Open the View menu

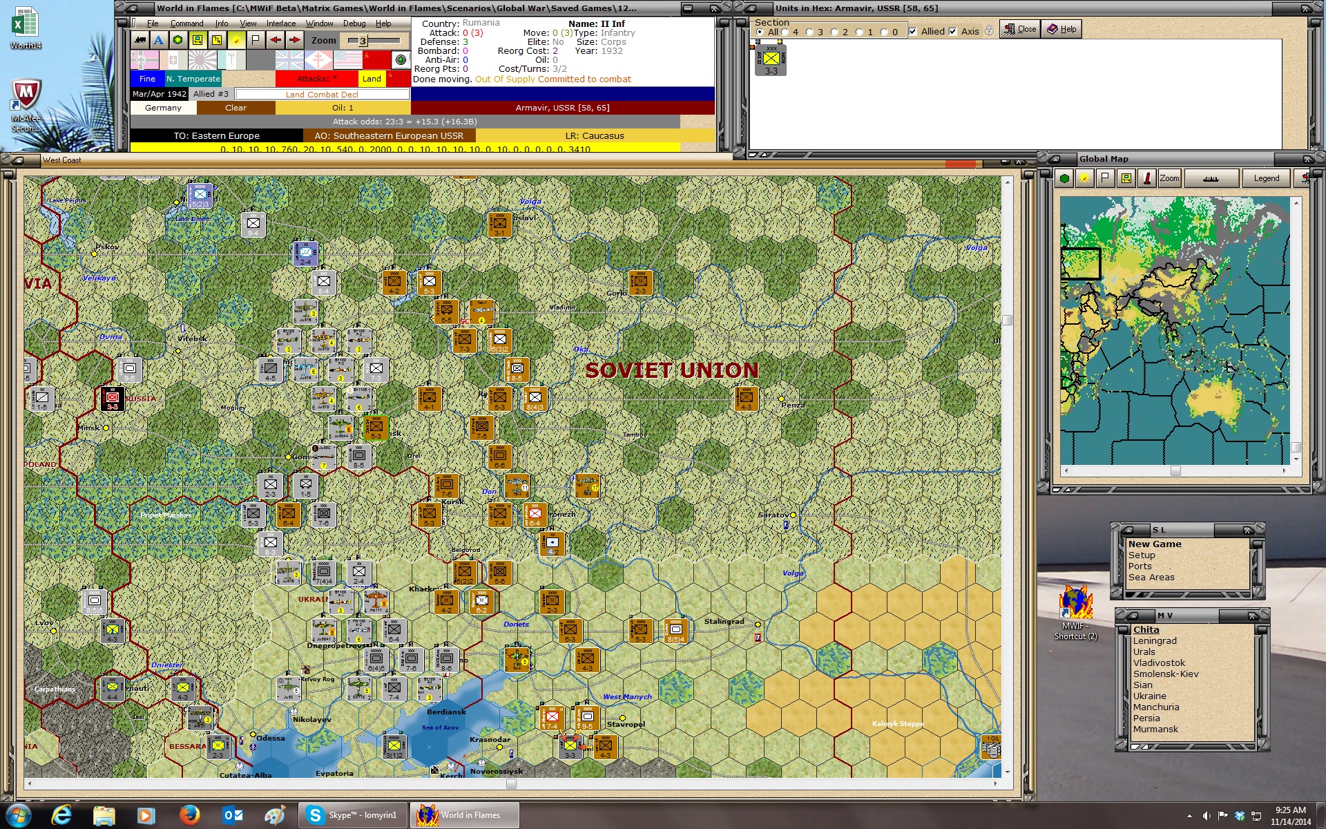point(248,23)
